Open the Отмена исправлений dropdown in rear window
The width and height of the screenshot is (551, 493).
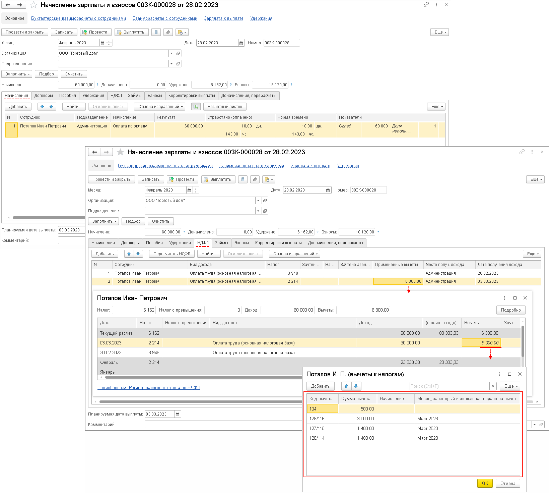pyautogui.click(x=159, y=107)
